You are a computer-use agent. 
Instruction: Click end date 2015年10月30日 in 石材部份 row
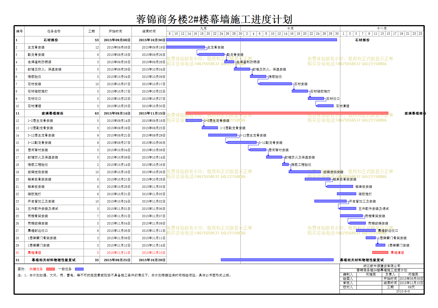tap(152, 40)
